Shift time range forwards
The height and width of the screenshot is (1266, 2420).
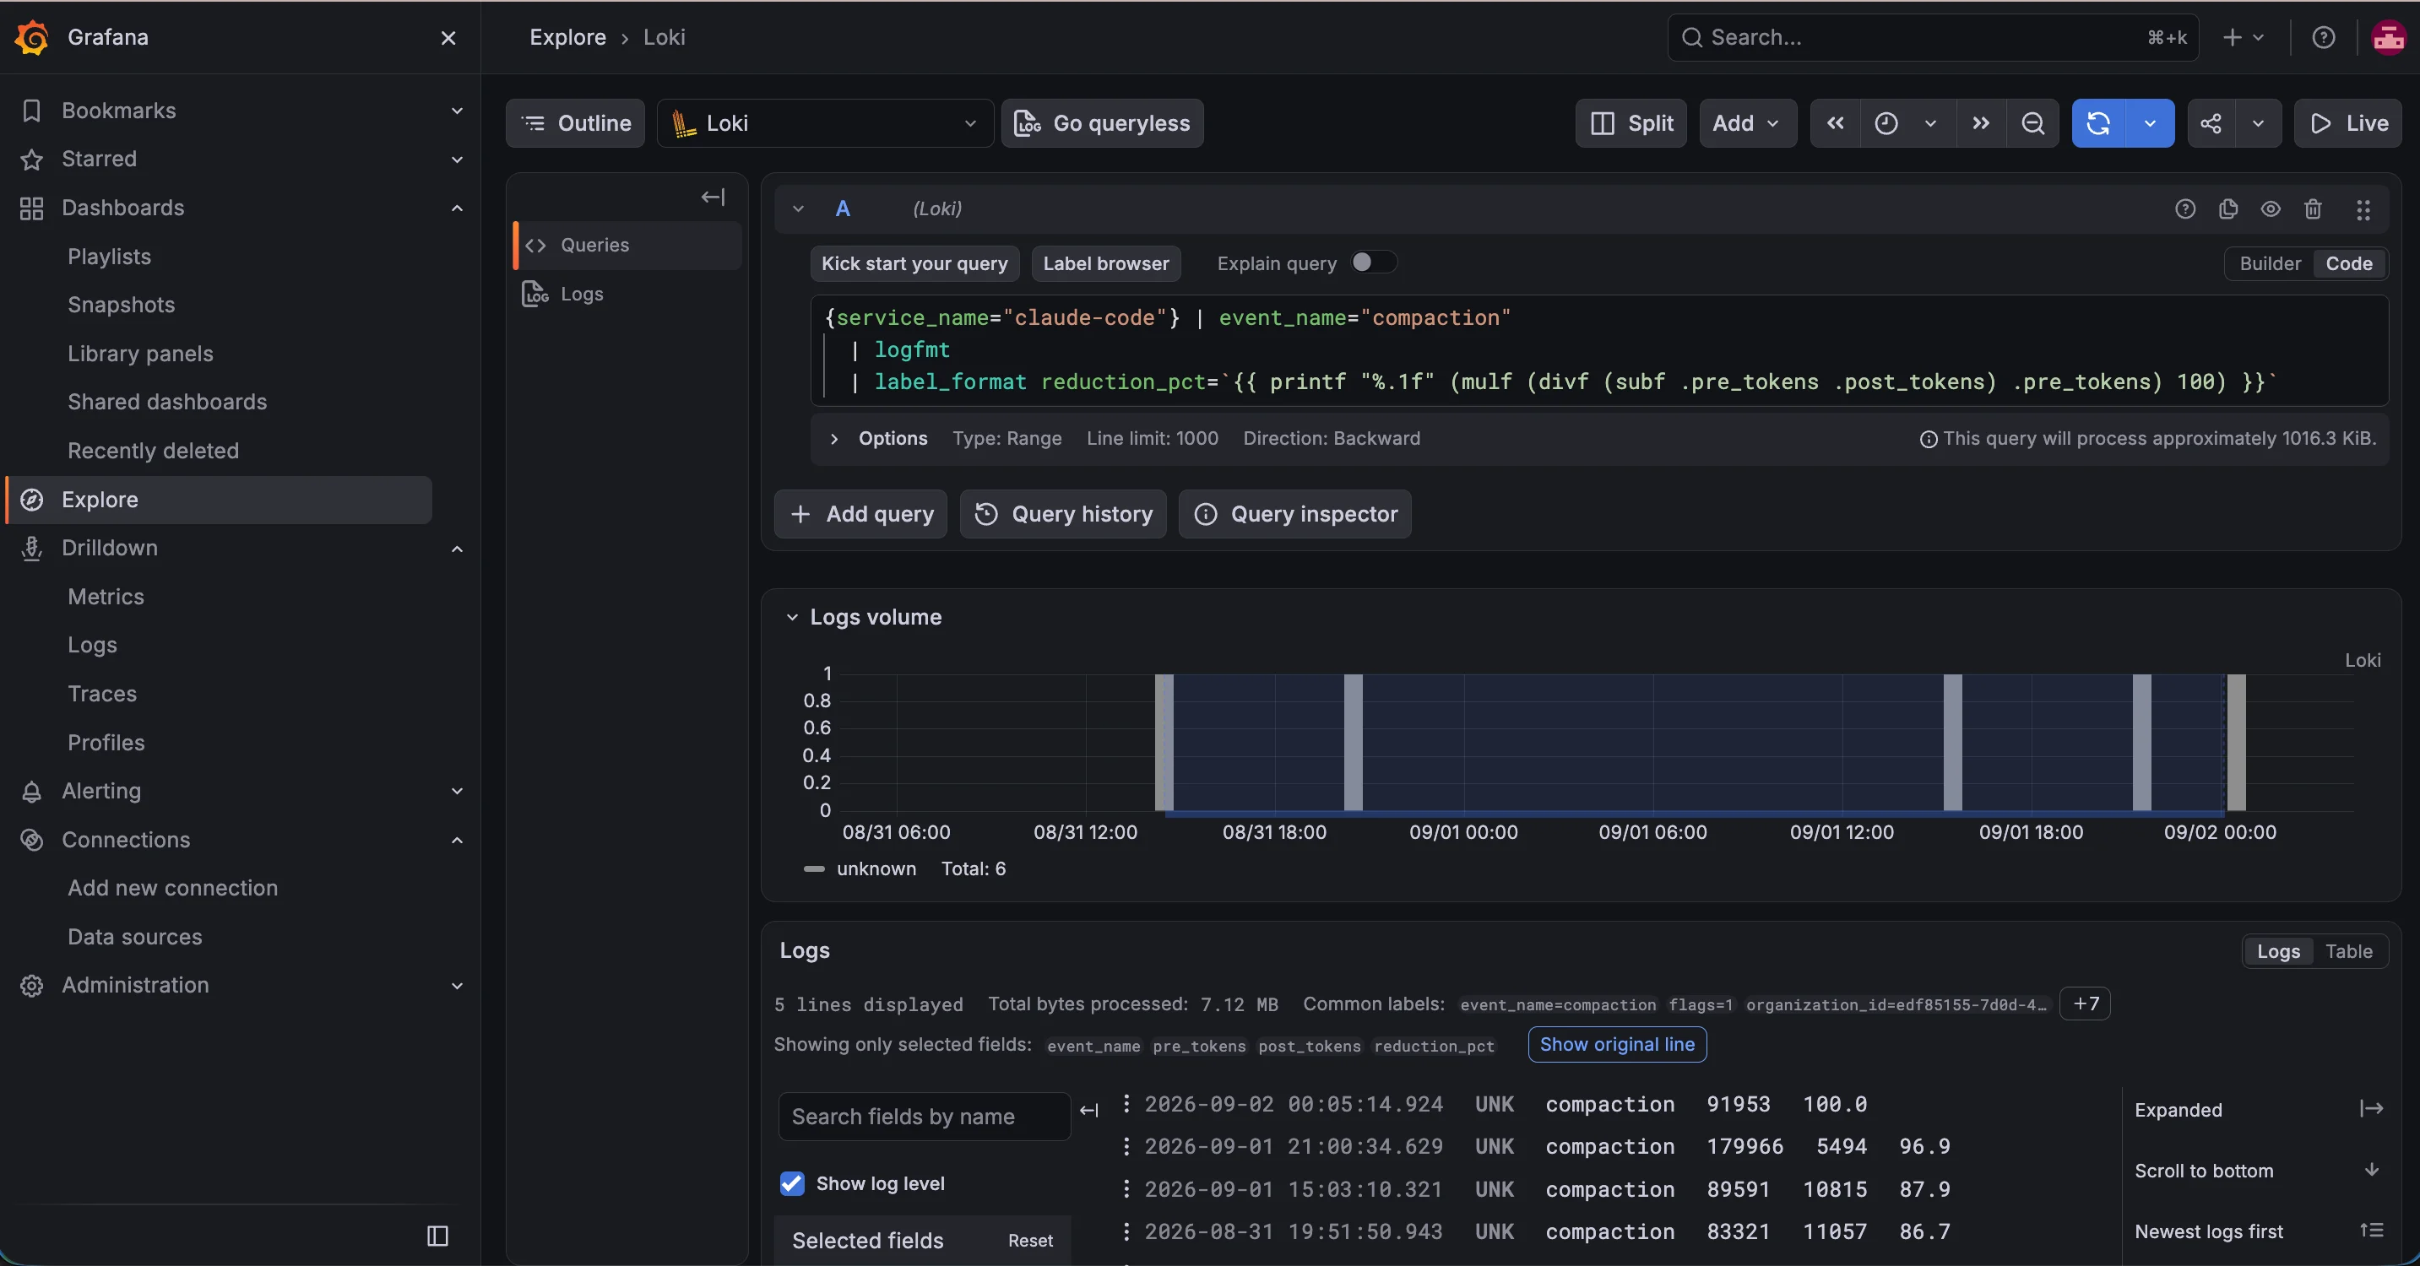pyautogui.click(x=1980, y=123)
